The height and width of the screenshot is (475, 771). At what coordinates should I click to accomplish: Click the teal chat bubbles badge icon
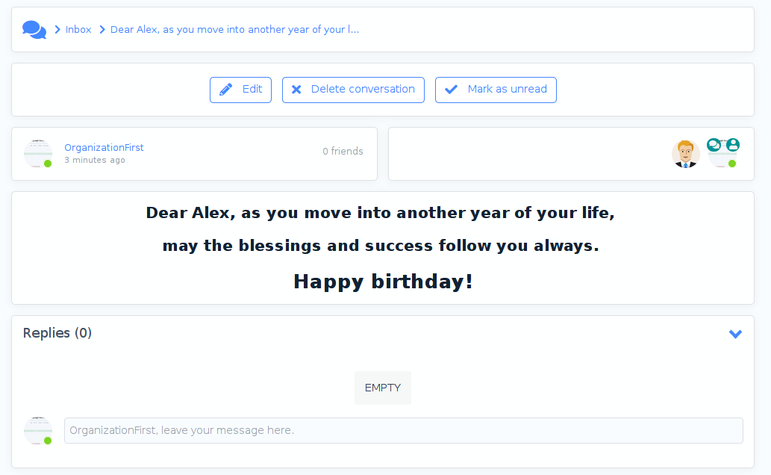click(714, 145)
